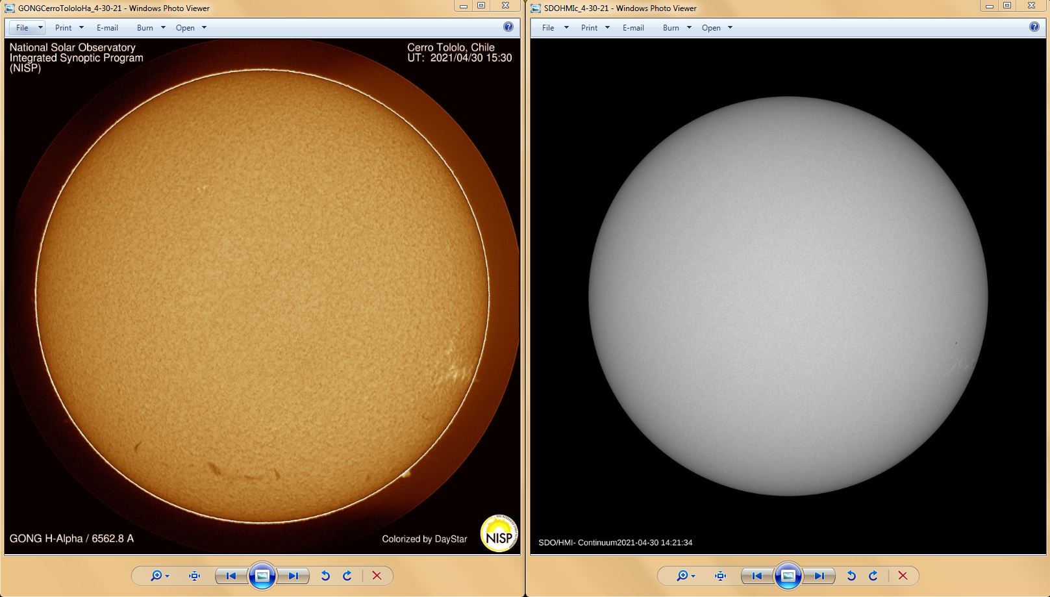
Task: Minimize the SDOHMIc viewer window
Action: pos(990,6)
